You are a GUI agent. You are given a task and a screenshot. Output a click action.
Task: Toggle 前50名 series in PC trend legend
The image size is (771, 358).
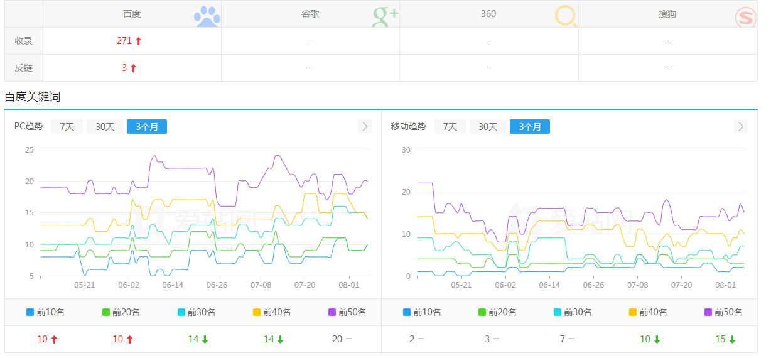click(347, 312)
